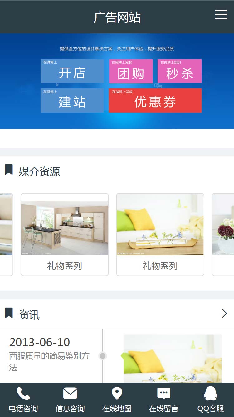Tap the map pin location icon
Screen dimensions: 234x417
[117, 394]
